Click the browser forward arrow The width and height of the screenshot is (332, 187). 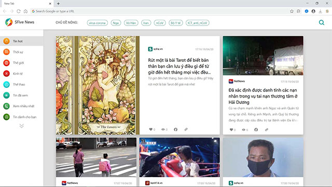point(11,11)
